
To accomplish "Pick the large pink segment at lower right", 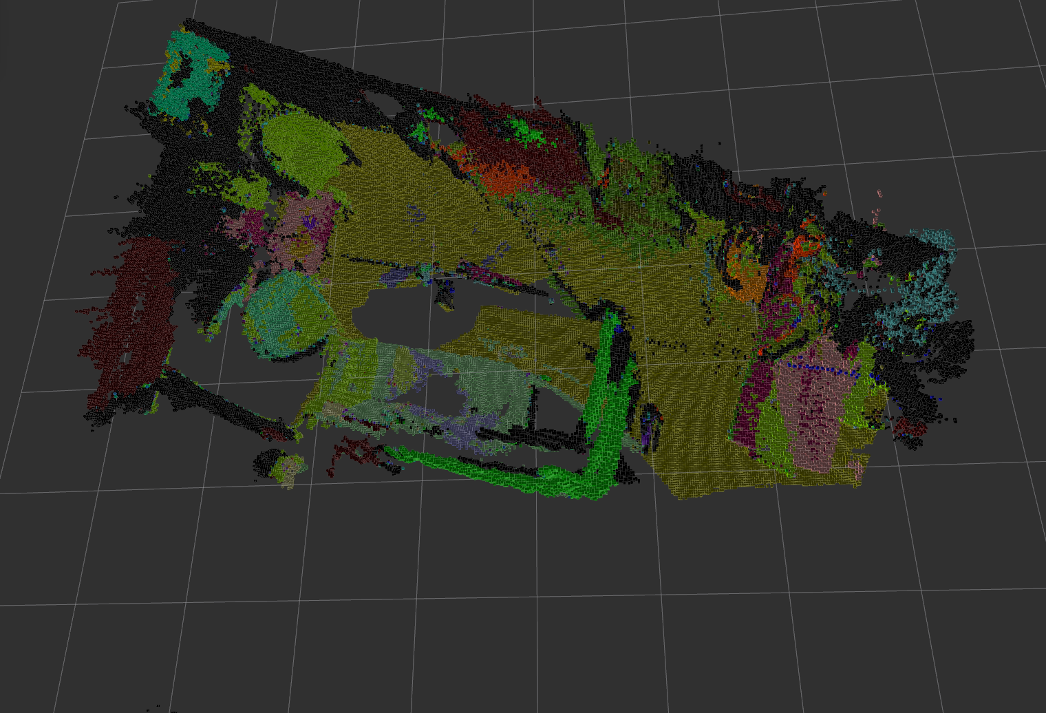I will point(812,406).
